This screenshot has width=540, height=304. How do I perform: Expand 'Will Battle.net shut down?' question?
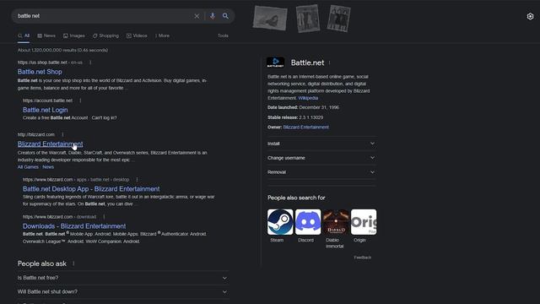[123, 291]
